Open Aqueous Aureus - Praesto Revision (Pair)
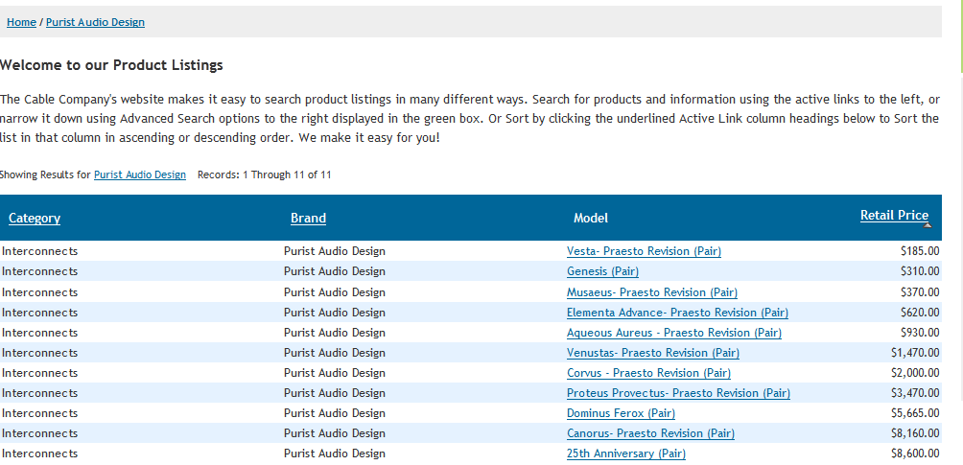This screenshot has width=963, height=465. pyautogui.click(x=673, y=333)
